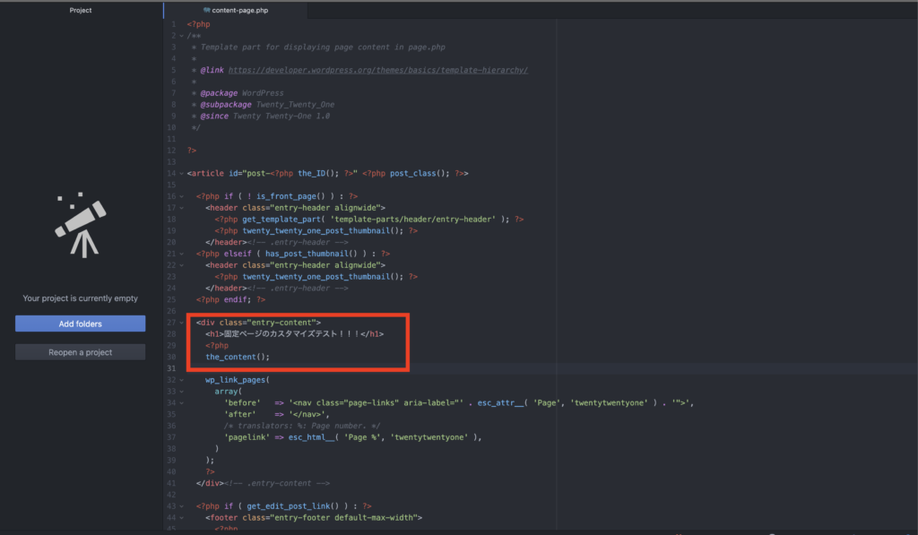Fold the elseif block at line 21

181,254
